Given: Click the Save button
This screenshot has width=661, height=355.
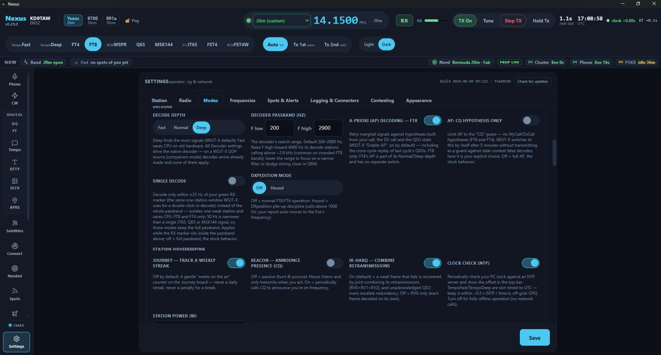Looking at the screenshot, I should pyautogui.click(x=535, y=338).
